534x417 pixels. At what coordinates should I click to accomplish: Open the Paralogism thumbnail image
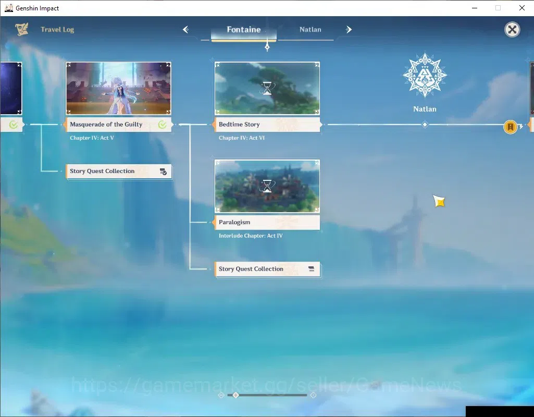click(x=267, y=186)
